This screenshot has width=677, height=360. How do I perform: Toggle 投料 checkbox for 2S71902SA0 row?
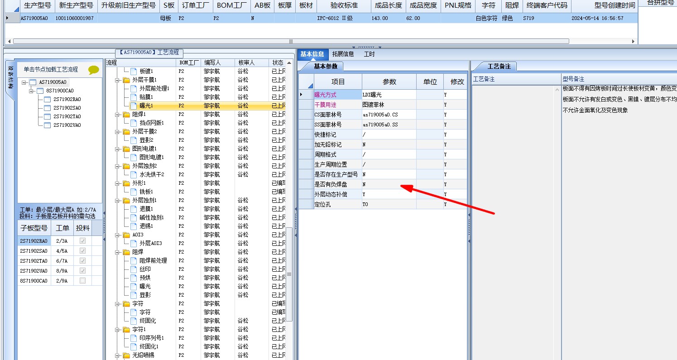[x=82, y=251]
